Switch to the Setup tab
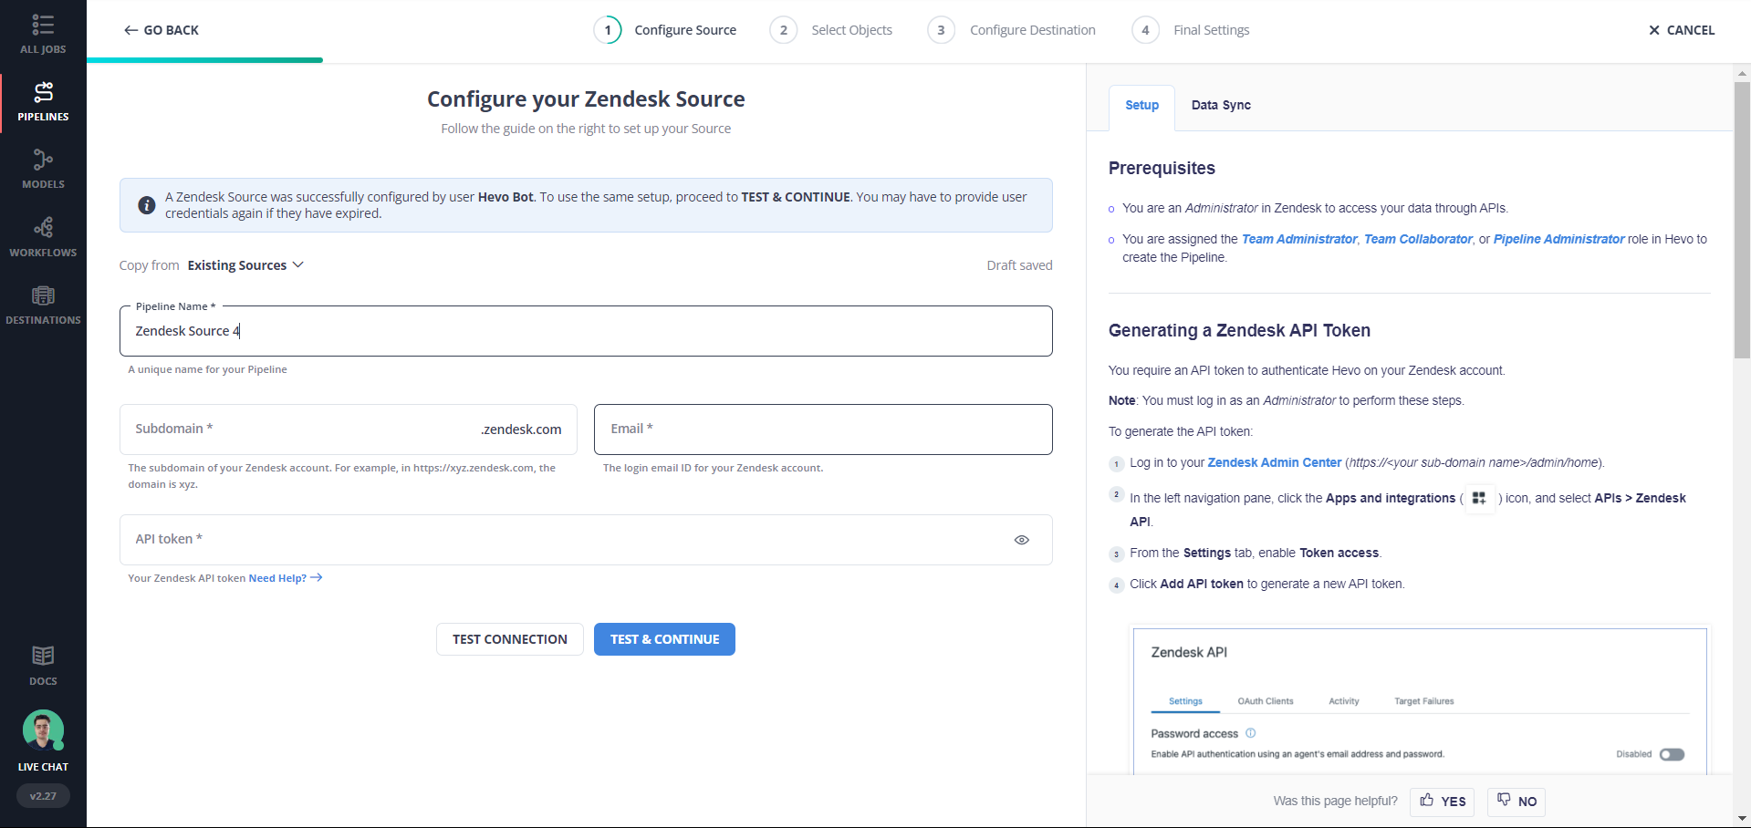1751x828 pixels. tap(1141, 106)
